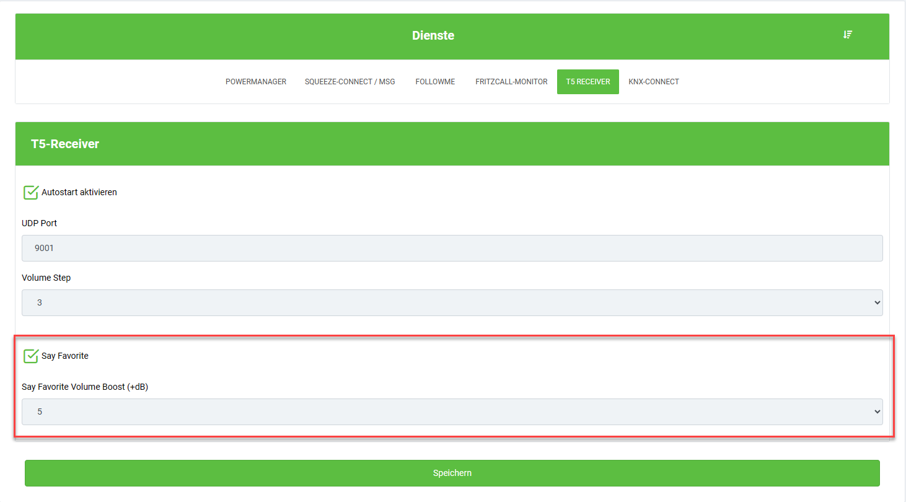Go to the KNX-CONNECT tab
906x502 pixels.
pyautogui.click(x=654, y=82)
